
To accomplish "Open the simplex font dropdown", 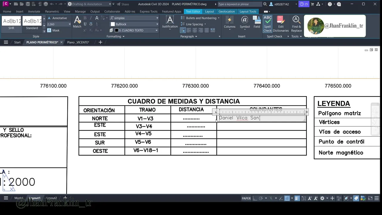I will tap(134, 18).
